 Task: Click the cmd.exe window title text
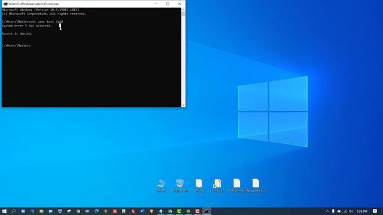(x=34, y=4)
